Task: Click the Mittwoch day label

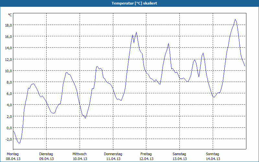Action: 80,154
